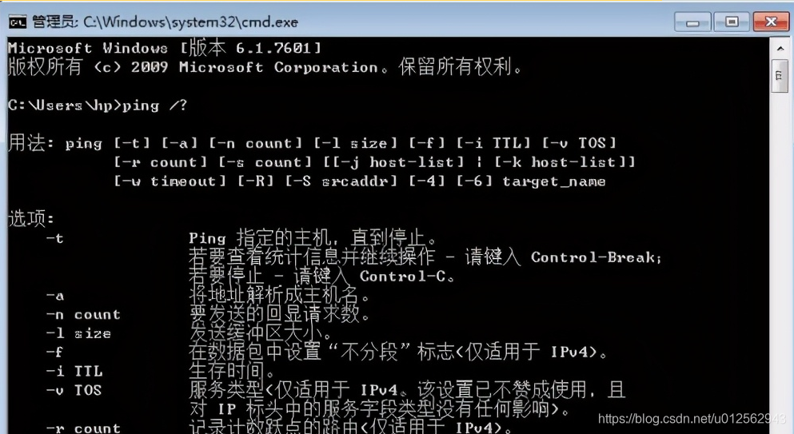Click the Control-Break text
The image size is (794, 434).
pos(596,257)
